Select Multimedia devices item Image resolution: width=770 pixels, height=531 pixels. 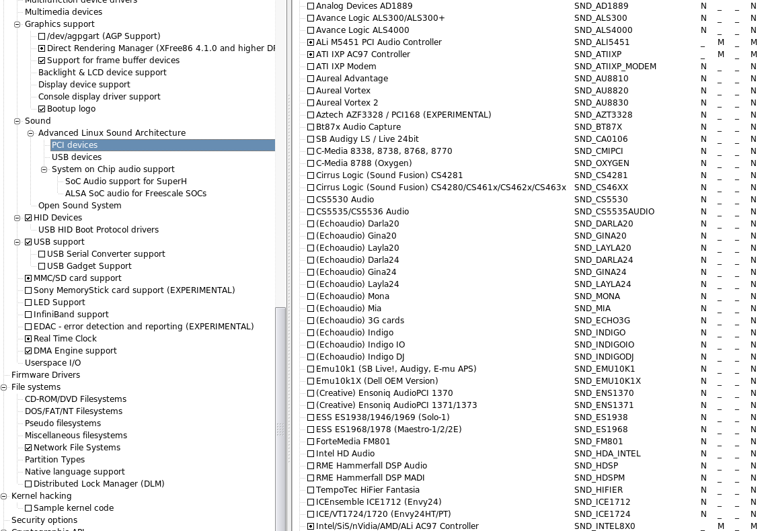(63, 12)
